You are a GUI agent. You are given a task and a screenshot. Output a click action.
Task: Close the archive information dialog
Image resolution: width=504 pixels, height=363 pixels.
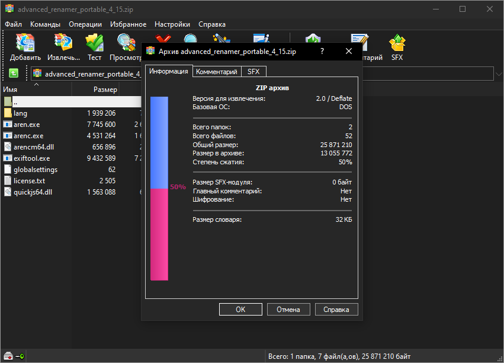tap(349, 51)
